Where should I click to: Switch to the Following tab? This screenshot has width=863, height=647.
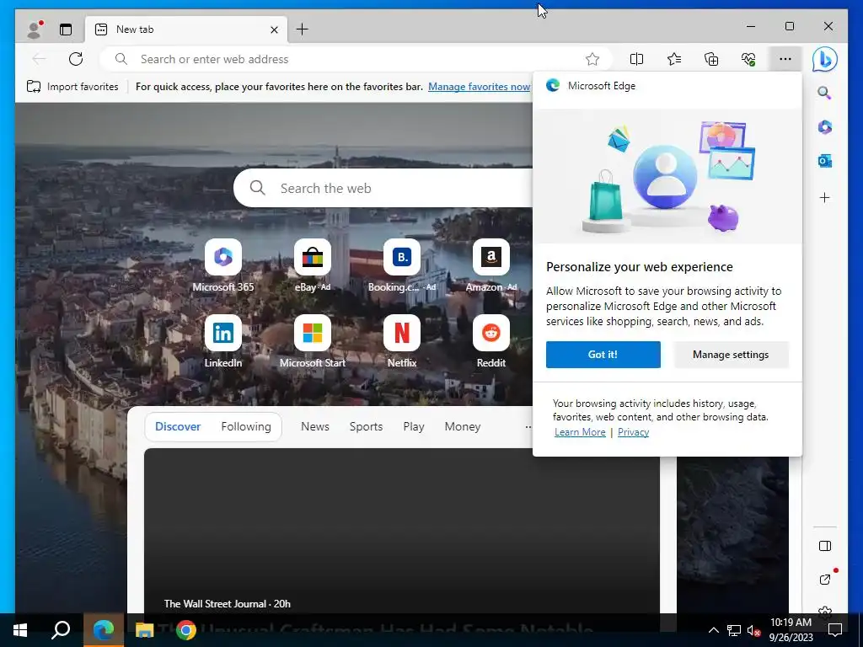246,426
